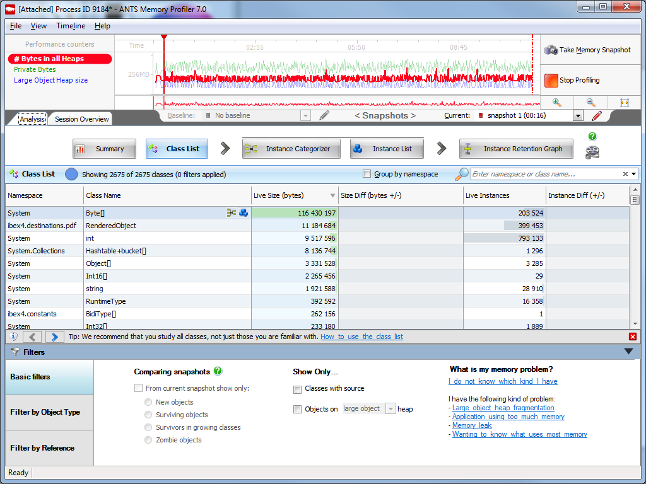Click the red Stop Profiling icon
Viewport: 646px width, 484px height.
[x=551, y=80]
